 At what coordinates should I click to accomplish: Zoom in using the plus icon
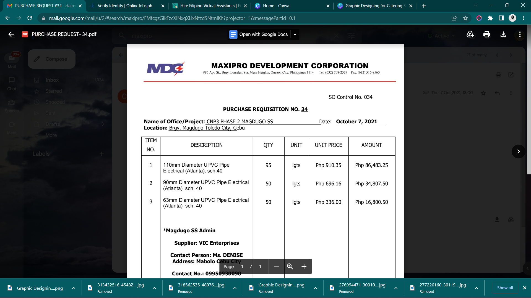304,267
